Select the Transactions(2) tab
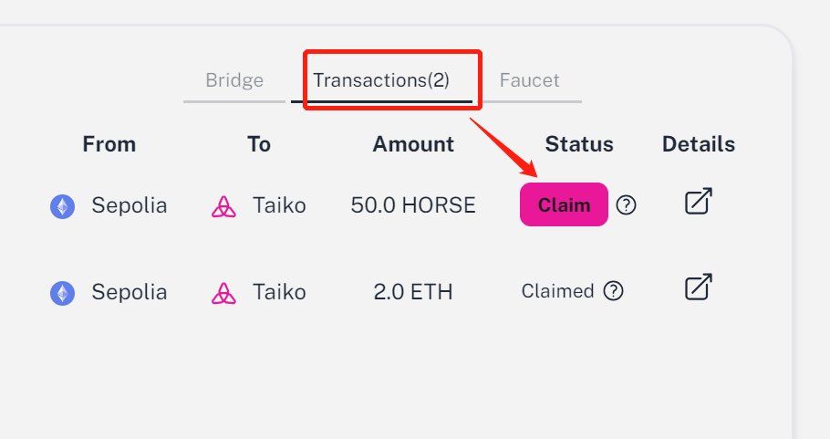The image size is (830, 439). coord(381,80)
